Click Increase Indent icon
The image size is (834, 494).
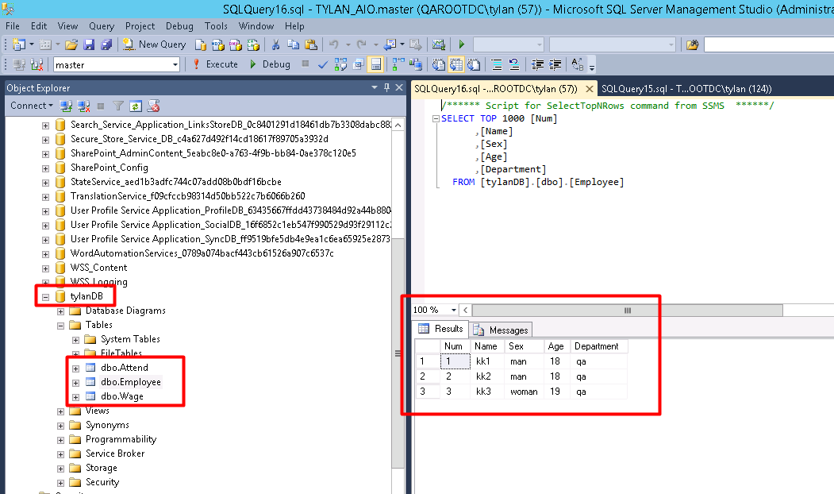tap(555, 65)
